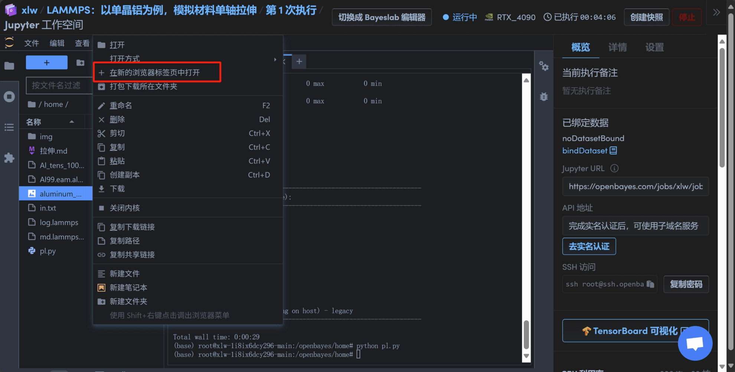Open the running kernels sidebar icon
The width and height of the screenshot is (735, 372).
9,97
